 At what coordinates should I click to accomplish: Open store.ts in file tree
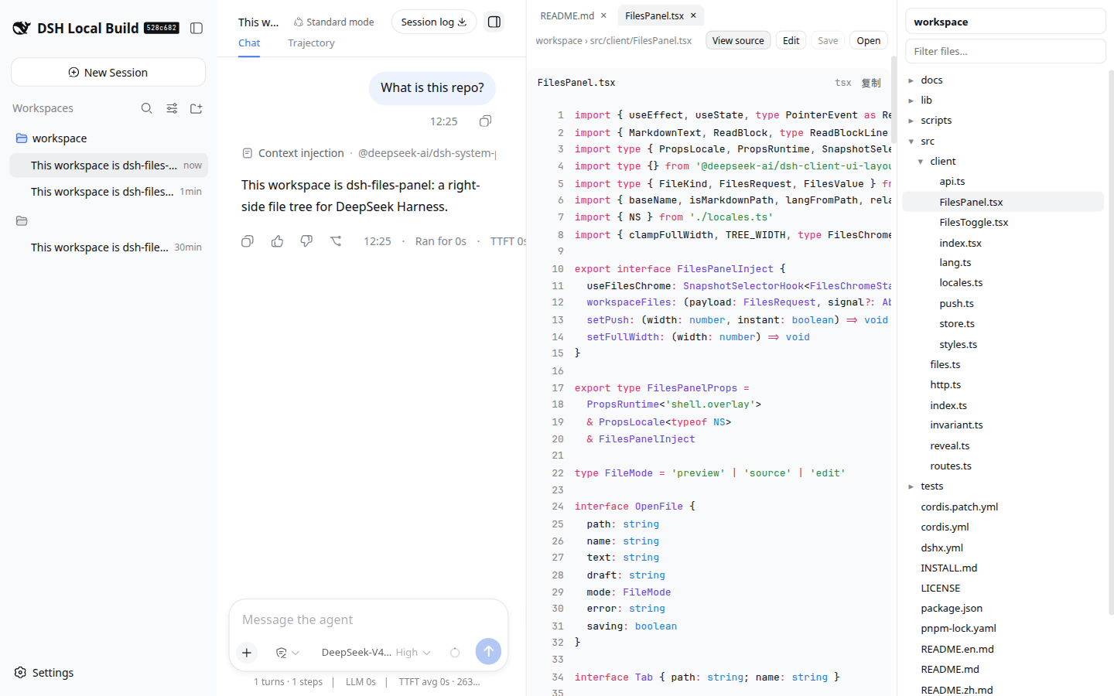(1003, 323)
